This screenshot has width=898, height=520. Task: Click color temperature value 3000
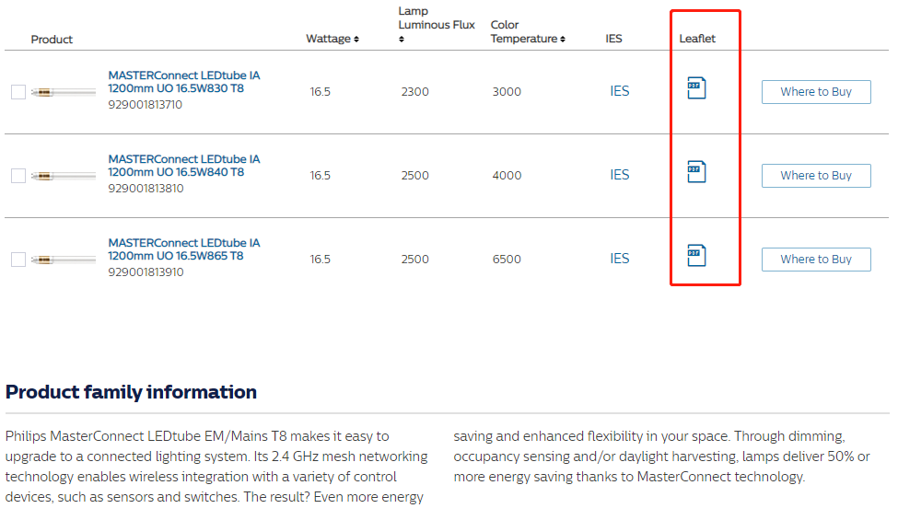(507, 92)
